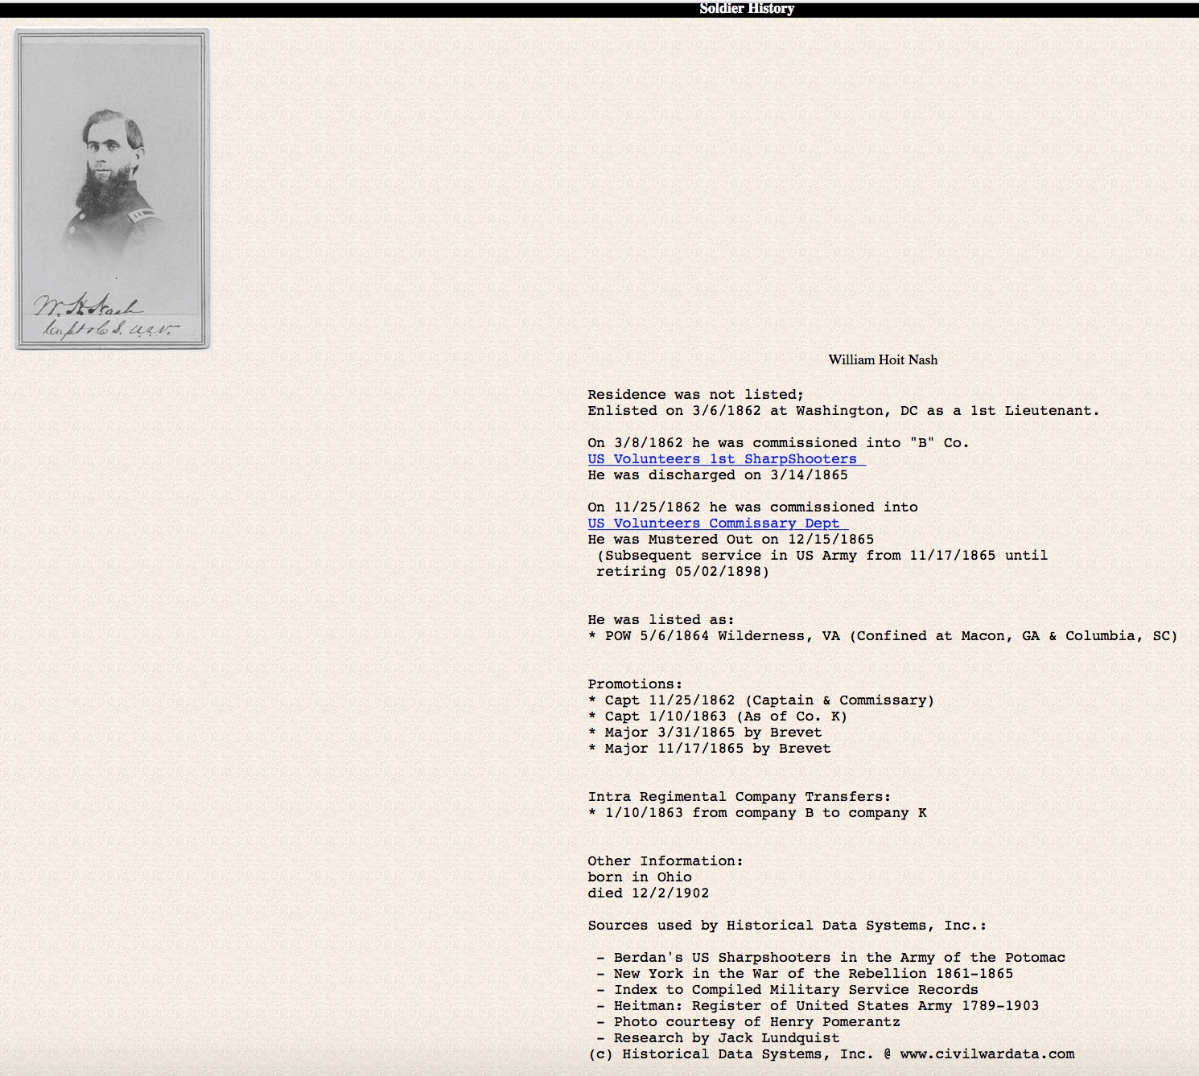Image resolution: width=1199 pixels, height=1076 pixels.
Task: Click the name William Hoit Nash
Action: pos(883,360)
